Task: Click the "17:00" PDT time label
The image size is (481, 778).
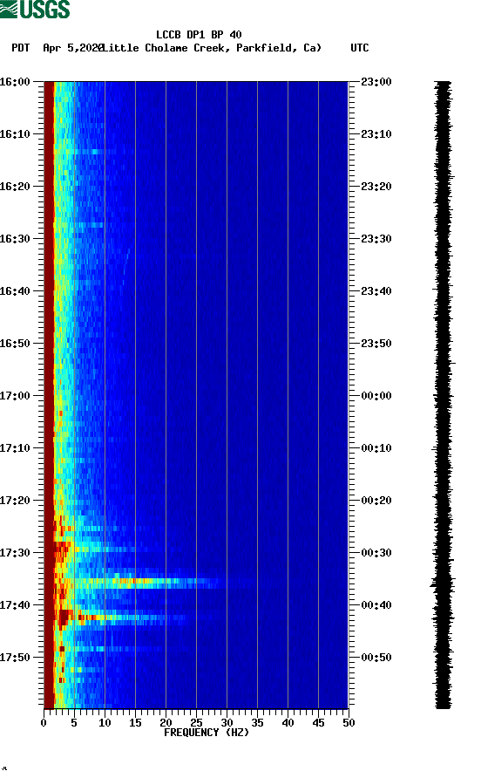Action: pos(15,396)
